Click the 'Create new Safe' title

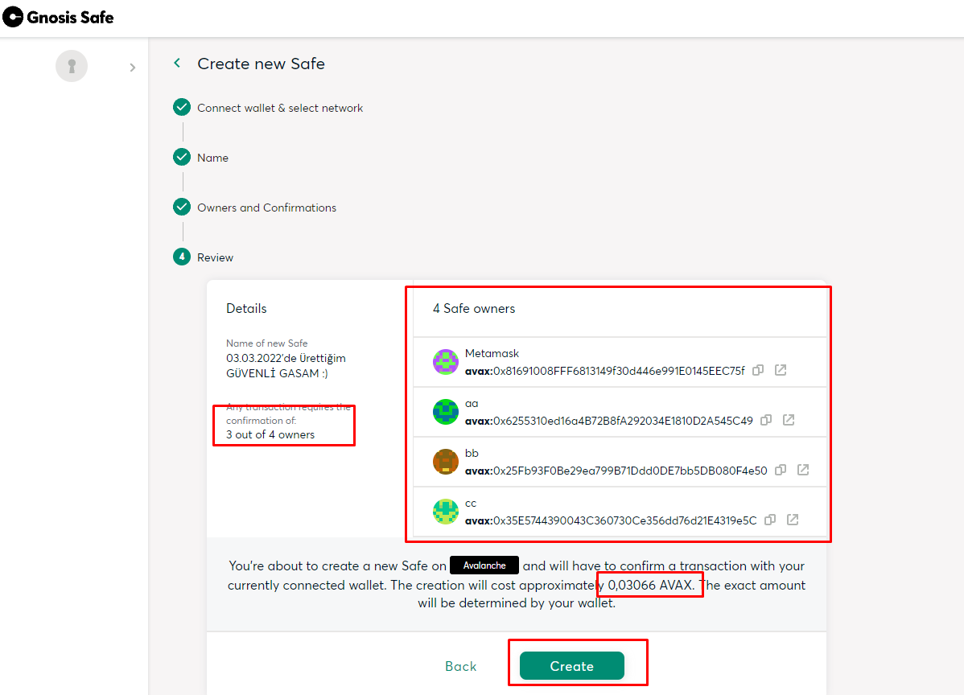tap(261, 64)
